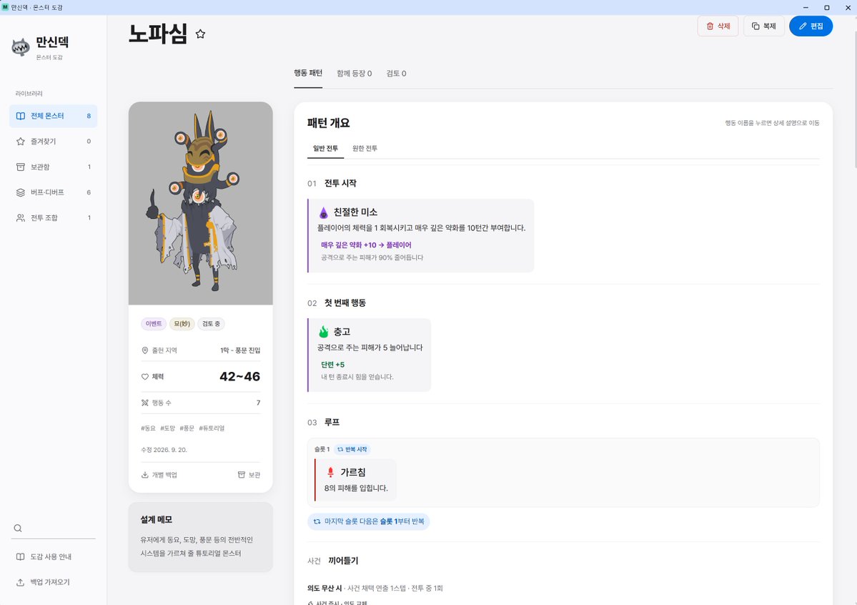Click the 끼어들기 event heading
Viewport: 857px width, 605px height.
(343, 561)
